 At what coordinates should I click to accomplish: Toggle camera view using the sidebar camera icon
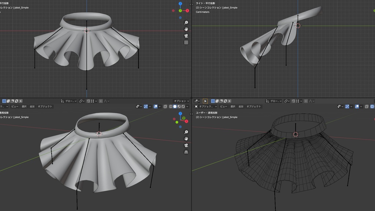[x=186, y=36]
